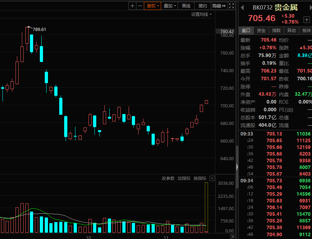Viewport: 312px width, 239px height.
Task: Switch to the 资金 tab
Action: point(261,31)
